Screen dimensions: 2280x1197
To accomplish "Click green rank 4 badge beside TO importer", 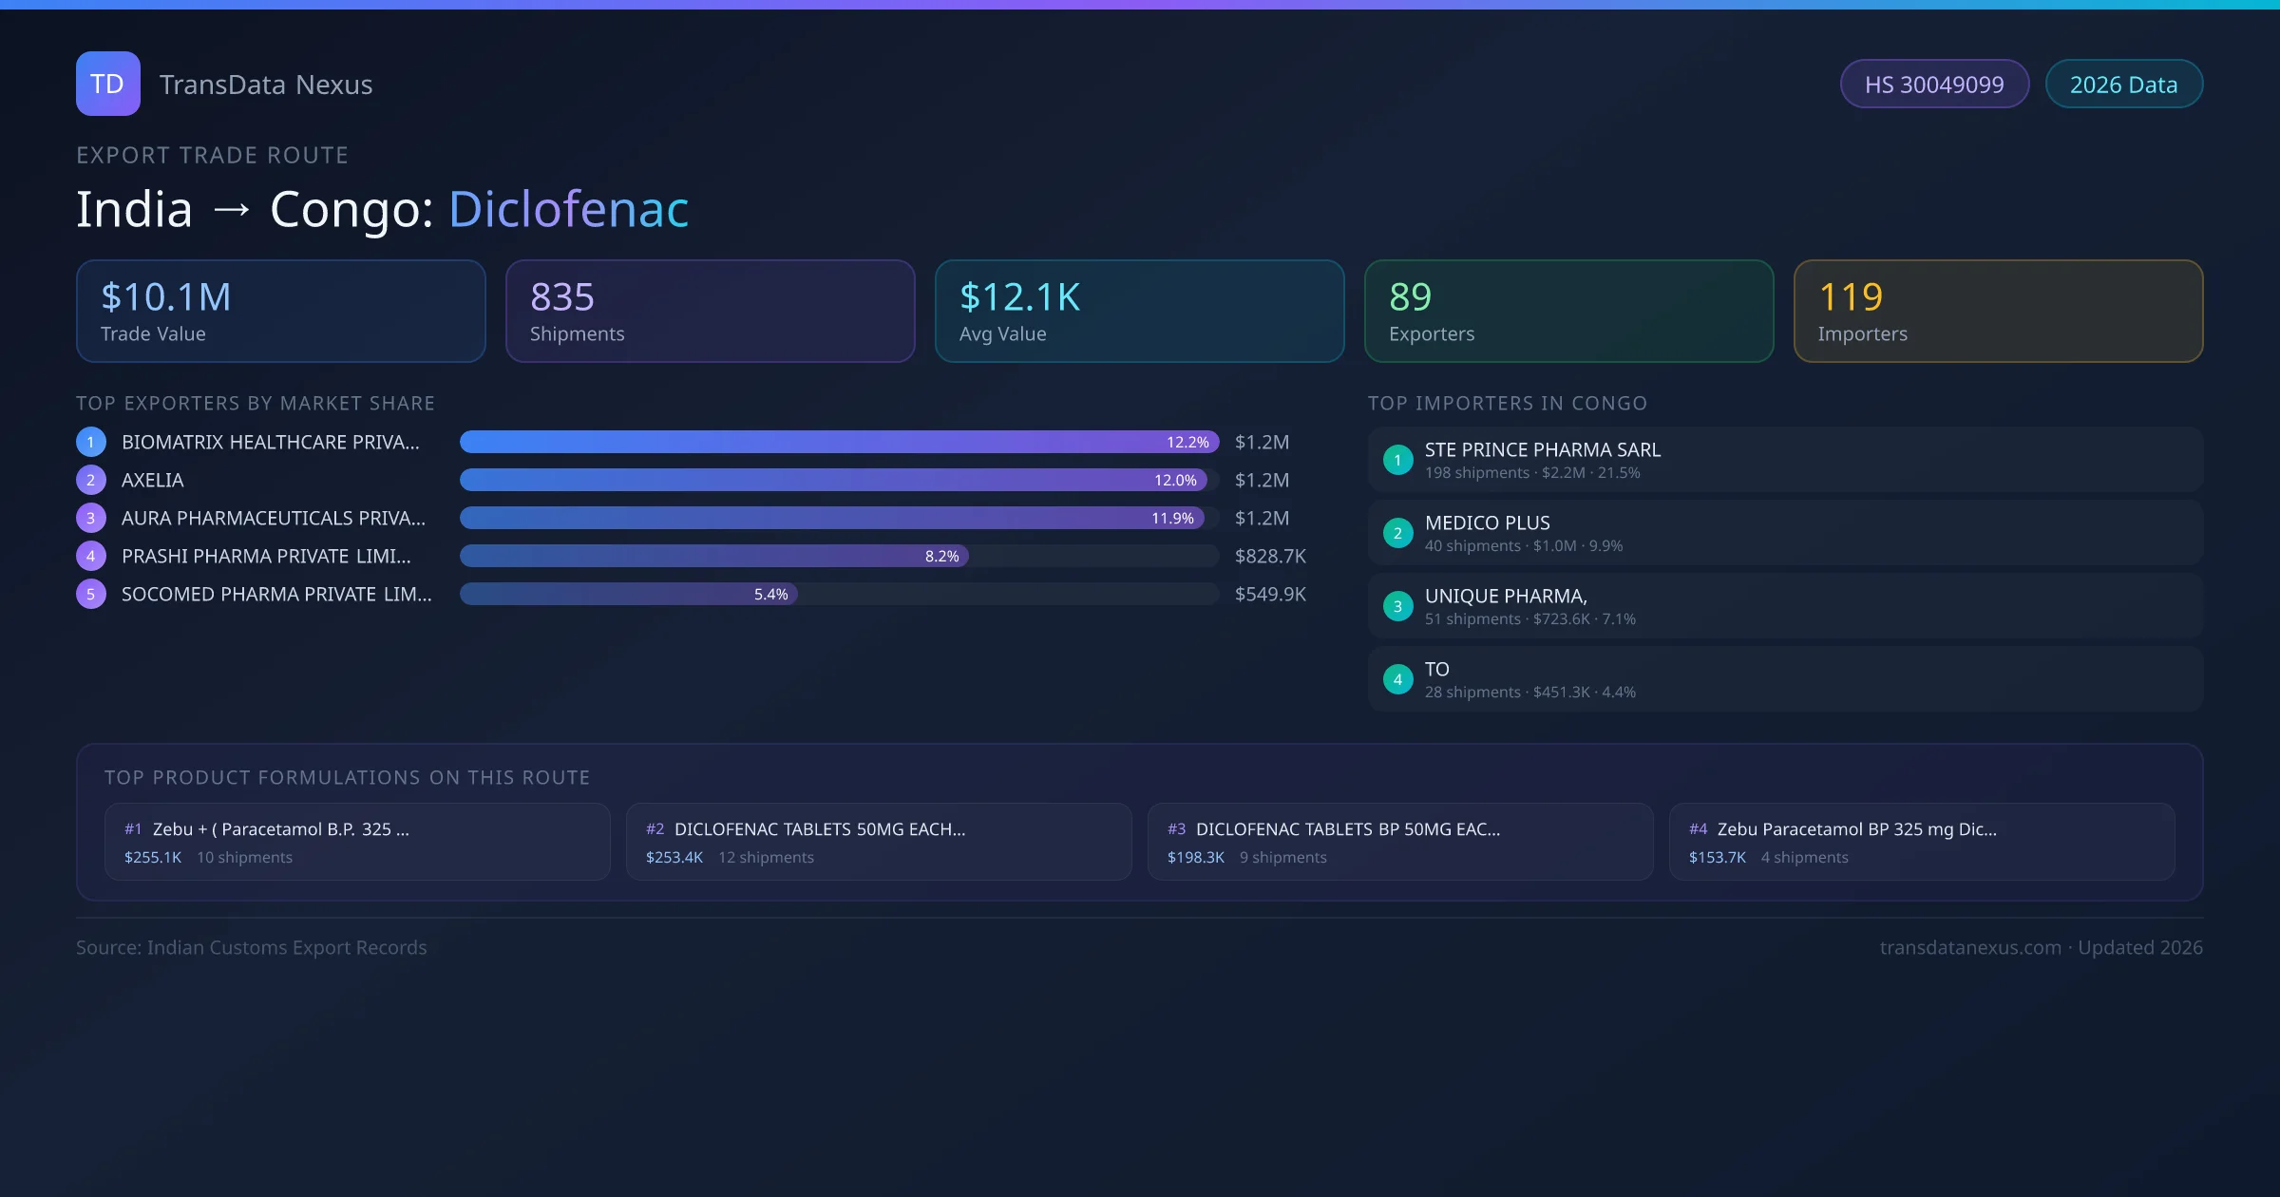I will [x=1397, y=679].
